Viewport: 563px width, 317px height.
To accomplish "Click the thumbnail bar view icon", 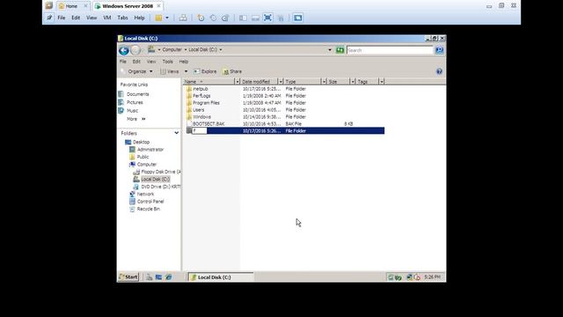I will 255,18.
